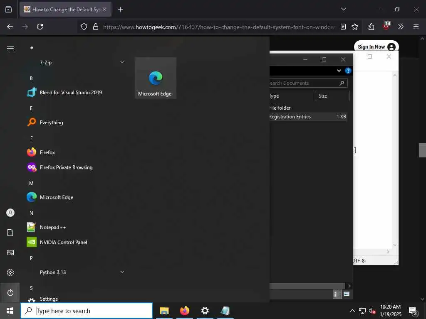Bookmark this page with the star
This screenshot has width=426, height=319.
click(355, 27)
